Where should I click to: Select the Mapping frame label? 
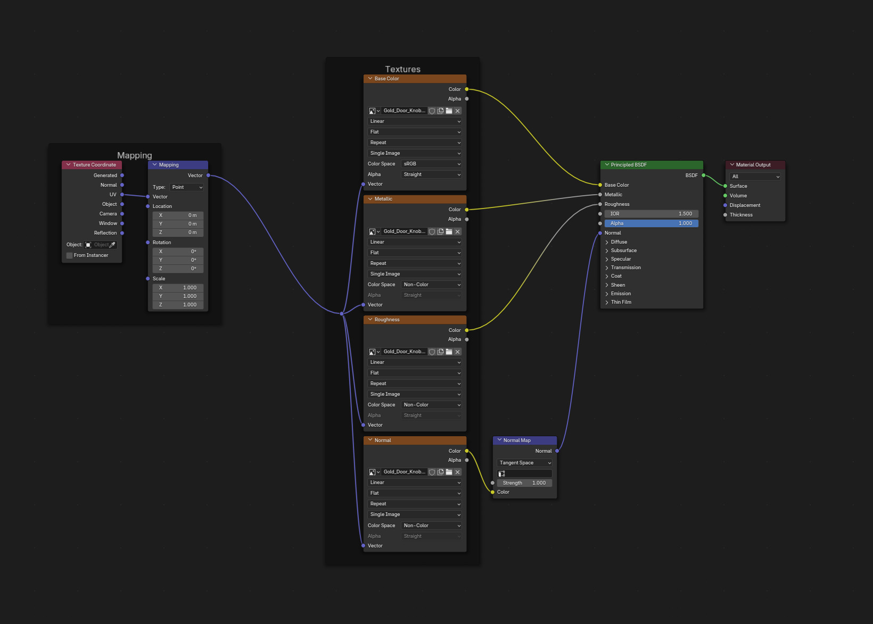click(135, 156)
